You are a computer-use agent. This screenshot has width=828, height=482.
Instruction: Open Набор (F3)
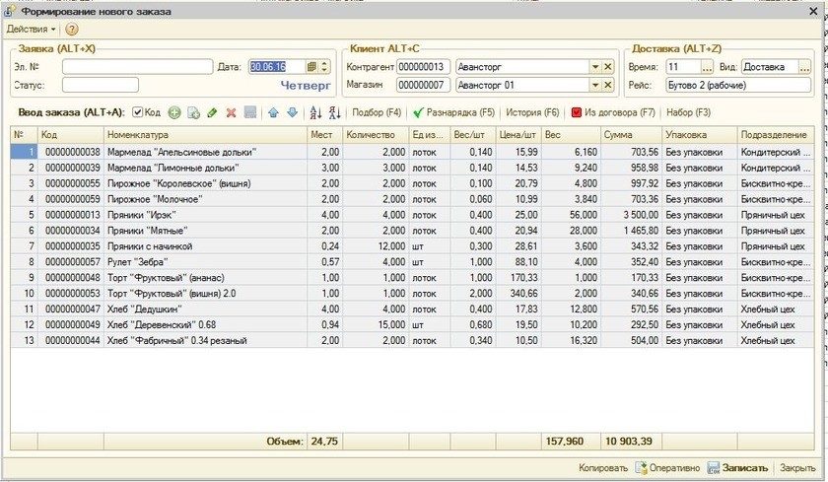point(688,112)
